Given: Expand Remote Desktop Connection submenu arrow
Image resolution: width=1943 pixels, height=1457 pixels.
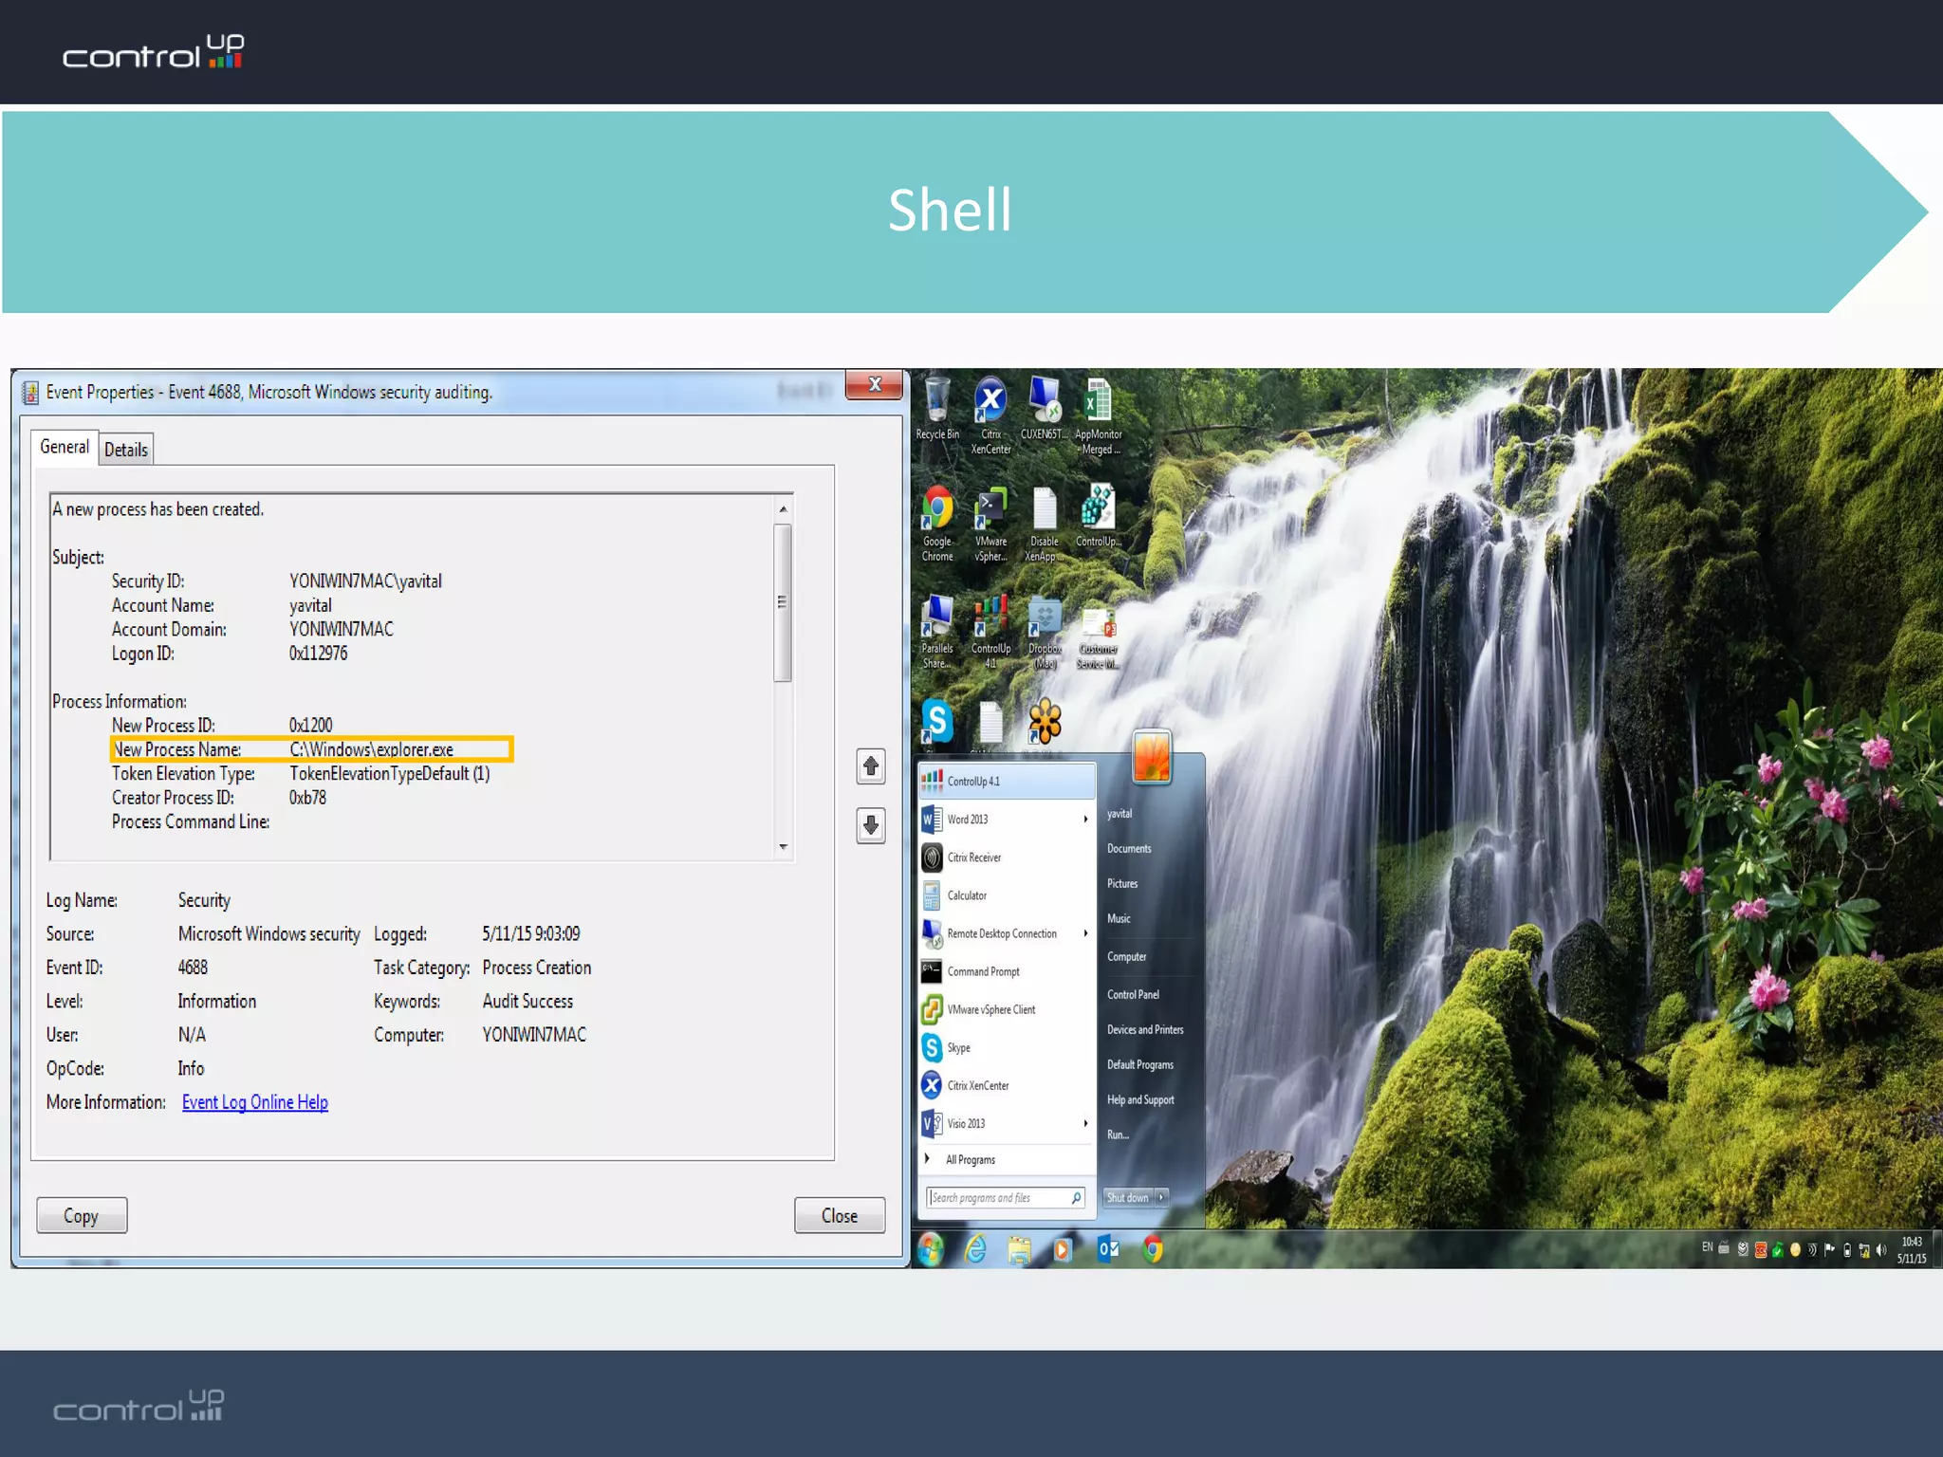Looking at the screenshot, I should click(1085, 933).
